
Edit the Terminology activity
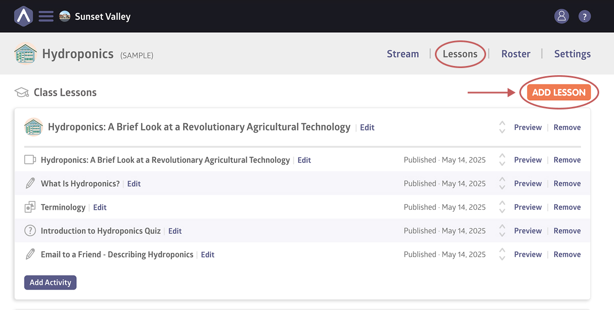(100, 207)
